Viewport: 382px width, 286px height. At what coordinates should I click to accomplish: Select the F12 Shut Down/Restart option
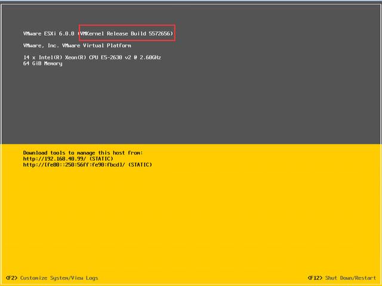click(x=341, y=278)
